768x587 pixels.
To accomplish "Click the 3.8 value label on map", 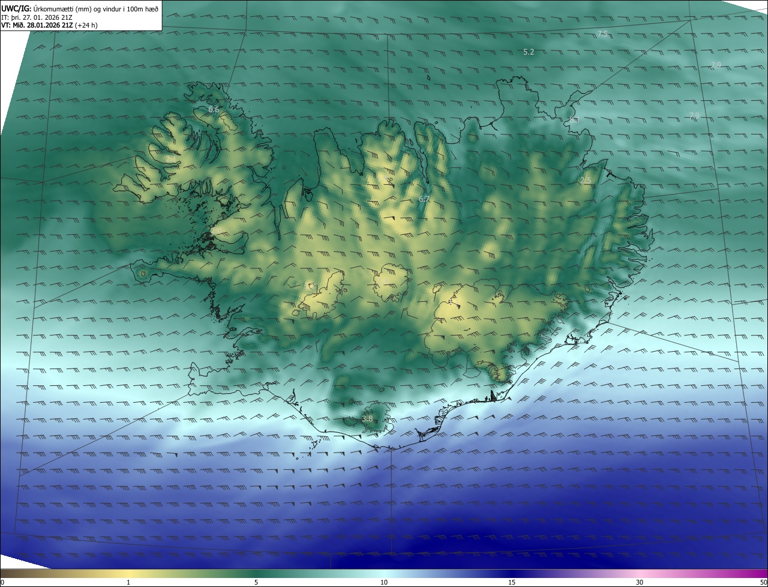I will (368, 419).
